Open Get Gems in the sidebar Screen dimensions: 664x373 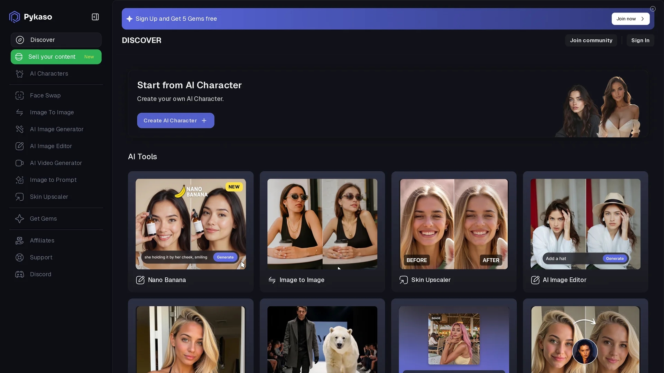56,219
